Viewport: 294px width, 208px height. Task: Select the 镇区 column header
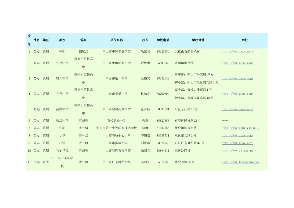pyautogui.click(x=46, y=40)
